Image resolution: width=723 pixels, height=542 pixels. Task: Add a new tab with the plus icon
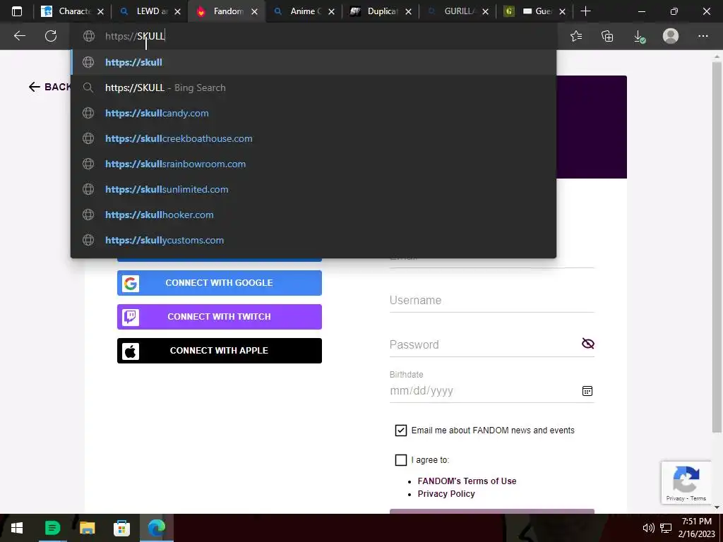[585, 11]
